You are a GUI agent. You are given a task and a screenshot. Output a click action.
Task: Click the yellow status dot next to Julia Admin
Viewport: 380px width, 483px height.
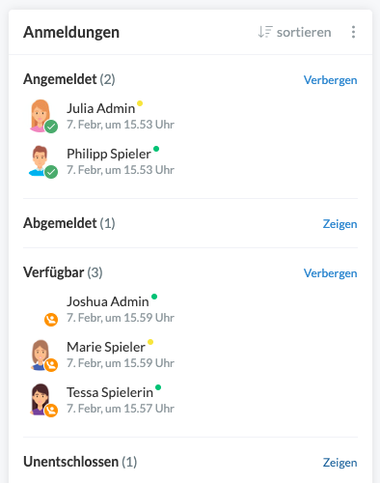point(140,103)
